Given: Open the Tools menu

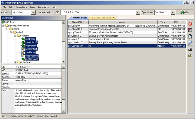Looking at the screenshot, I should [33, 7].
